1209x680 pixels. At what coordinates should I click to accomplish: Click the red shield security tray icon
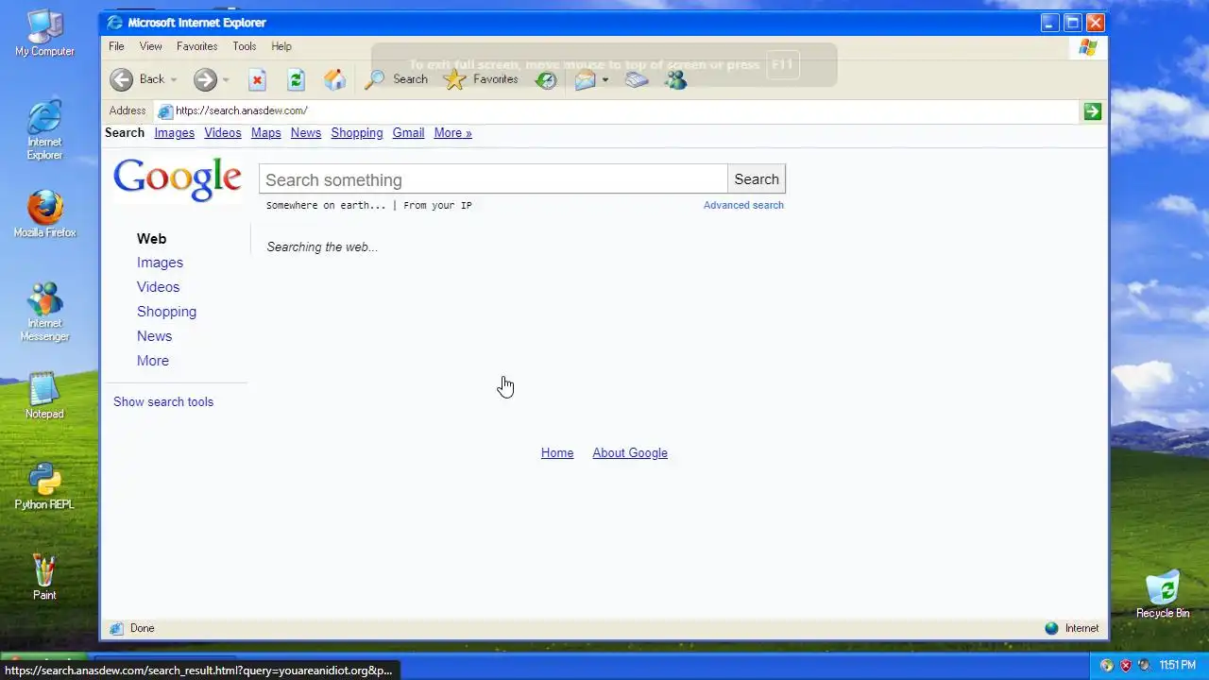coord(1126,666)
